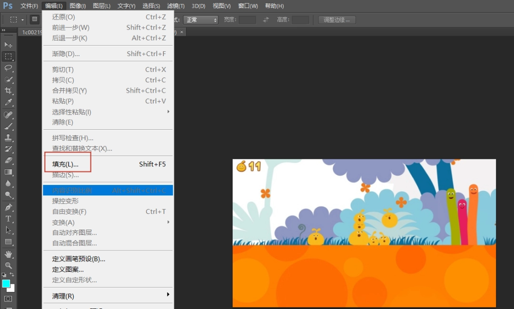
Task: Choose 填充(L)... from the Edit menu
Action: click(x=66, y=164)
